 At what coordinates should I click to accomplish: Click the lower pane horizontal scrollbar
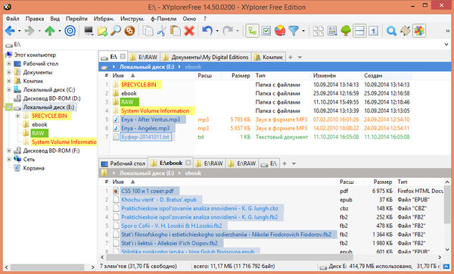[229, 257]
